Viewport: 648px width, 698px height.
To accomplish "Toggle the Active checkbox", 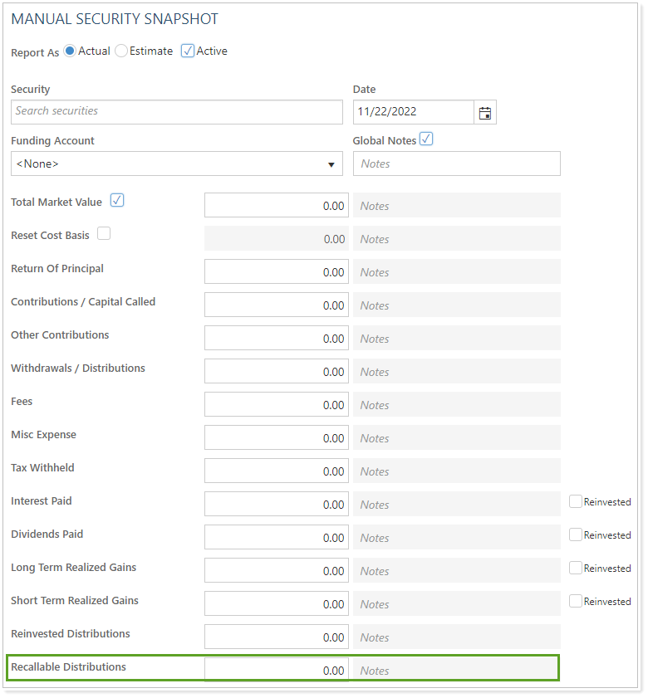I will click(x=188, y=51).
